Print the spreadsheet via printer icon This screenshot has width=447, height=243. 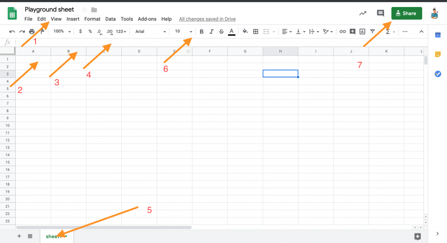point(31,32)
